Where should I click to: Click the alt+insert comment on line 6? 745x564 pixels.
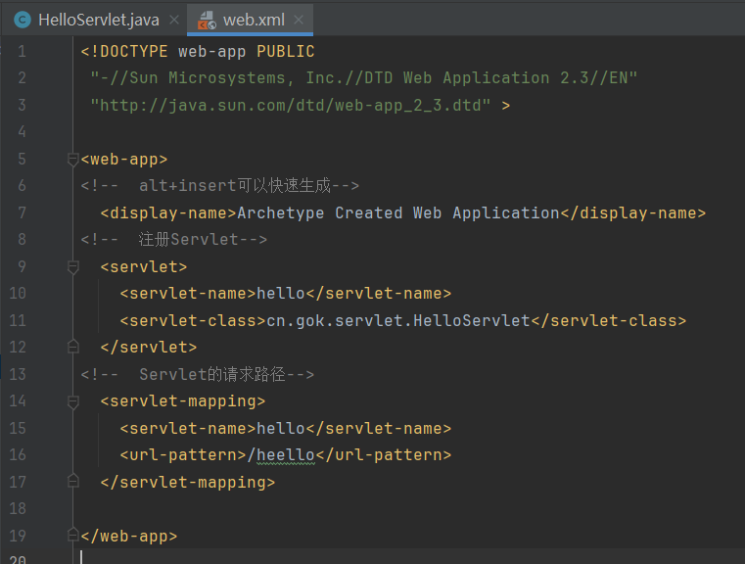220,185
